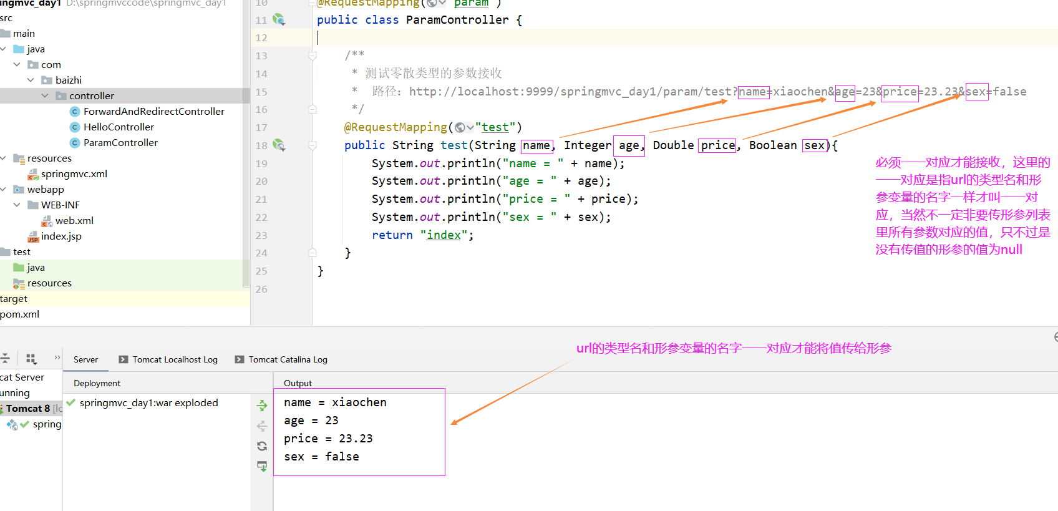
Task: Click the Output header label
Action: click(298, 383)
